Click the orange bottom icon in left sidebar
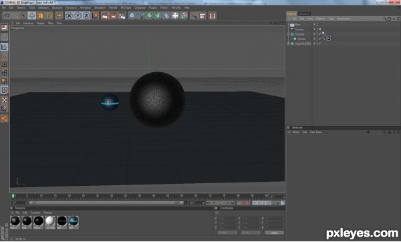 tap(5, 119)
